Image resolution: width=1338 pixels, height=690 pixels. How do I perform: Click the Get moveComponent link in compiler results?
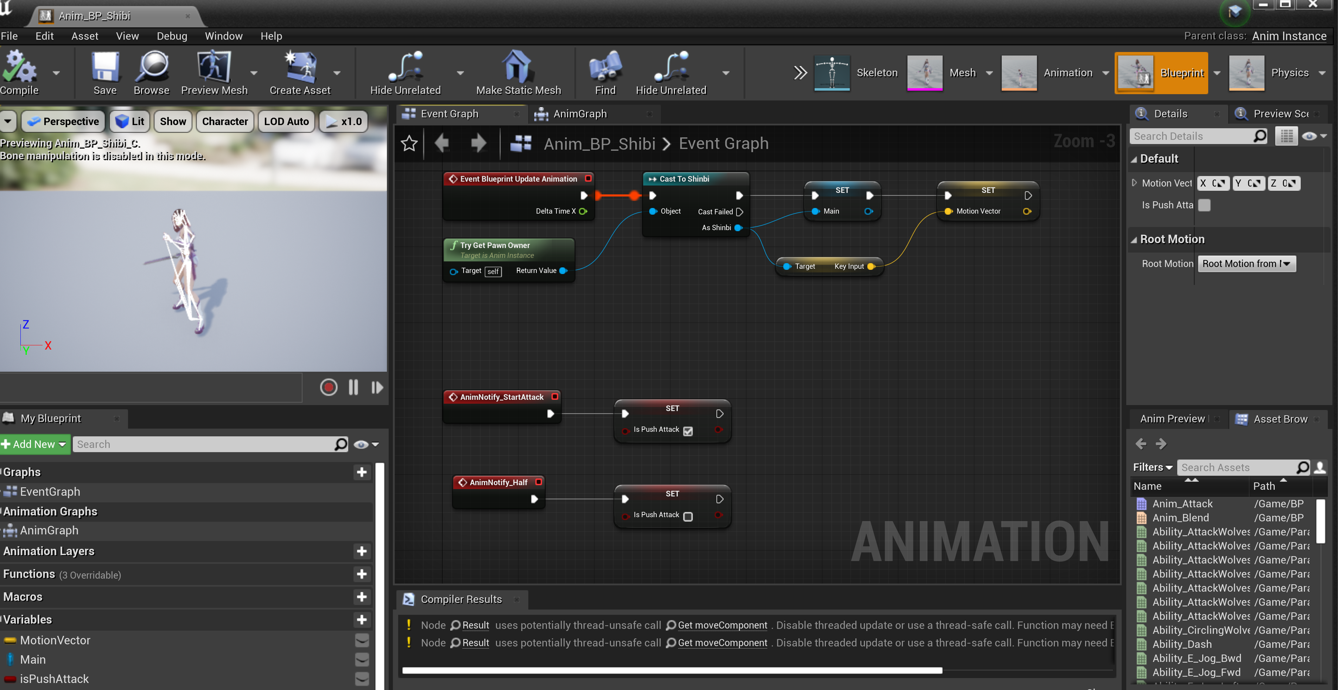coord(722,625)
